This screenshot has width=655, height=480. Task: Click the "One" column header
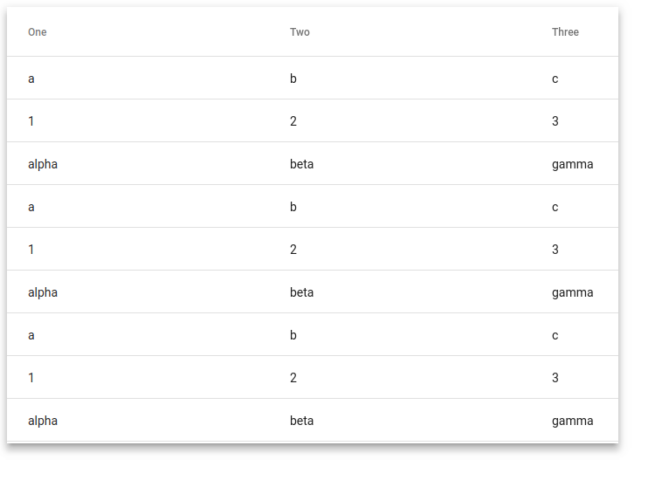point(38,32)
